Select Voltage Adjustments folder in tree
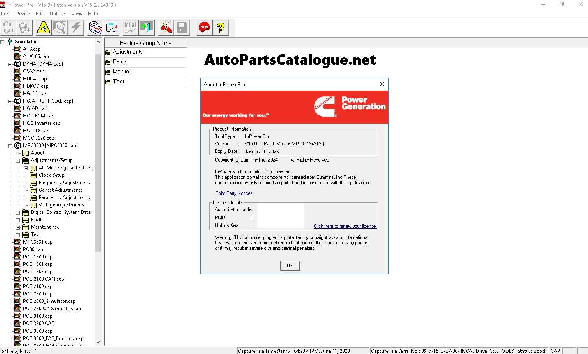 pos(61,205)
